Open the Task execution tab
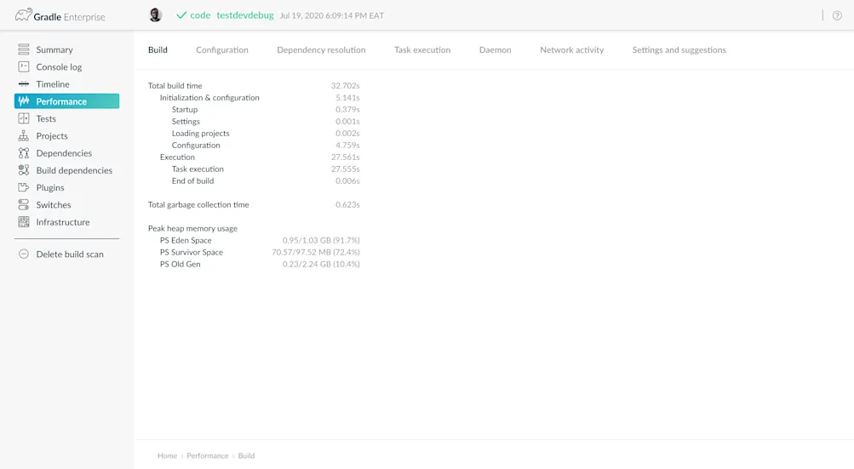854x469 pixels. tap(422, 49)
